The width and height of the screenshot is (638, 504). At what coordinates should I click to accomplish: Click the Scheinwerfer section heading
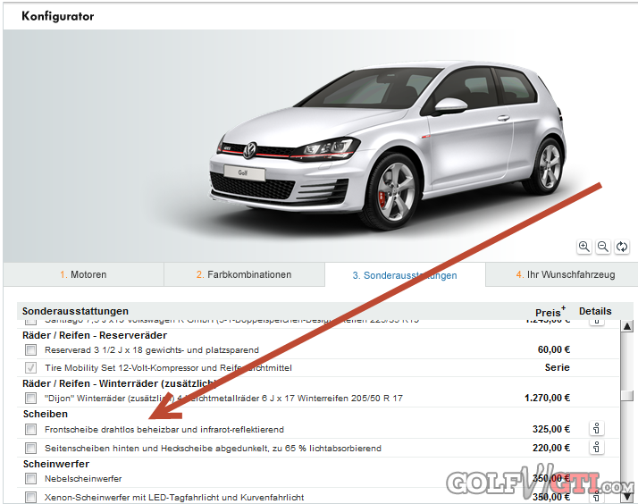pos(56,464)
